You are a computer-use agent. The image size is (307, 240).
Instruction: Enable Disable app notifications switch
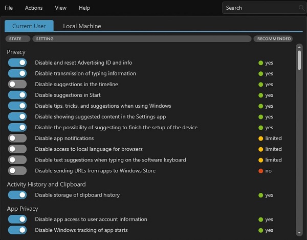click(17, 138)
